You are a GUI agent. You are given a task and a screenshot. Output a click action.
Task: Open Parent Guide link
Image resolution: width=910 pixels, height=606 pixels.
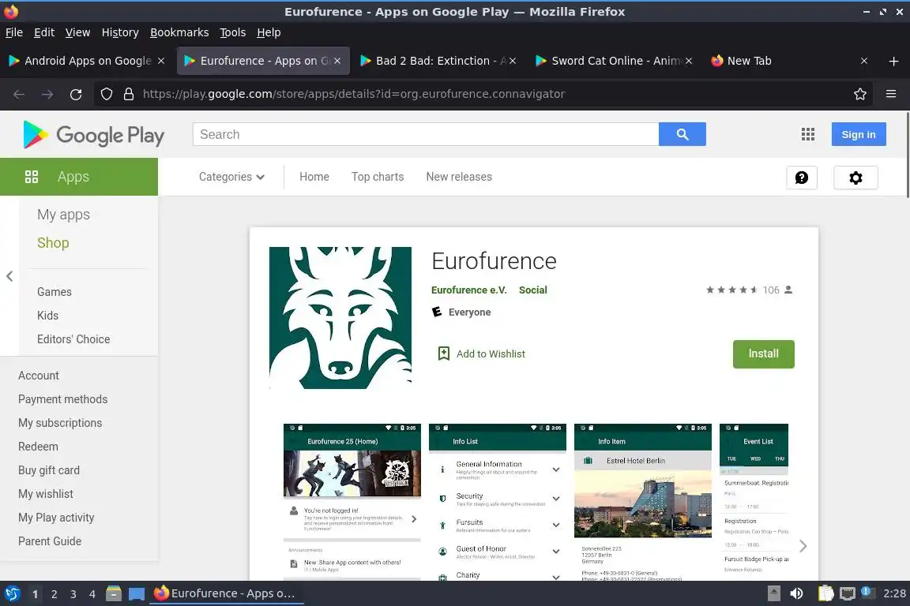click(49, 541)
